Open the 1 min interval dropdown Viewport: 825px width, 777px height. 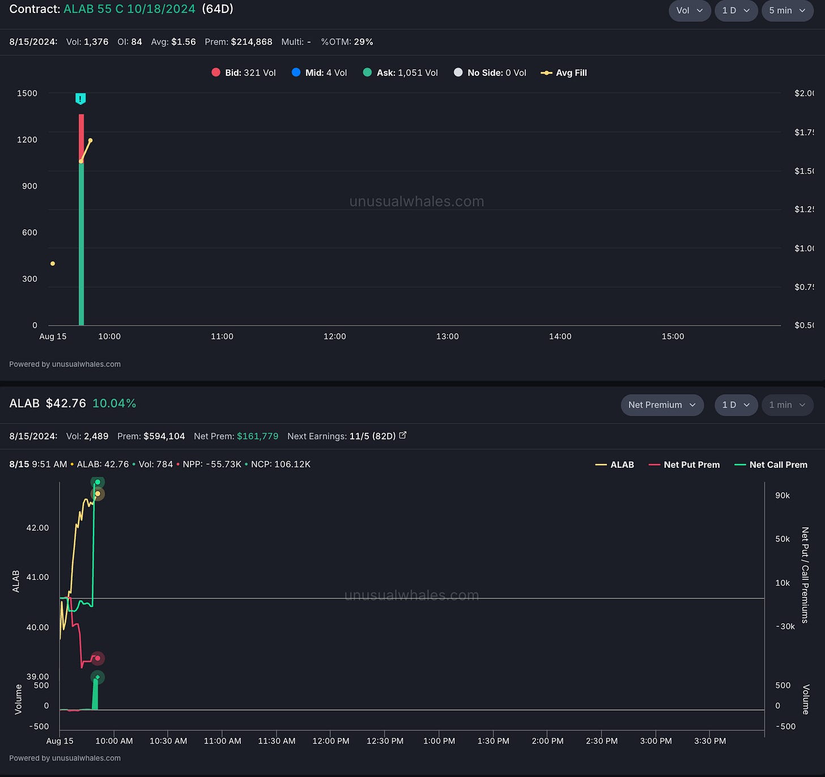click(x=788, y=405)
